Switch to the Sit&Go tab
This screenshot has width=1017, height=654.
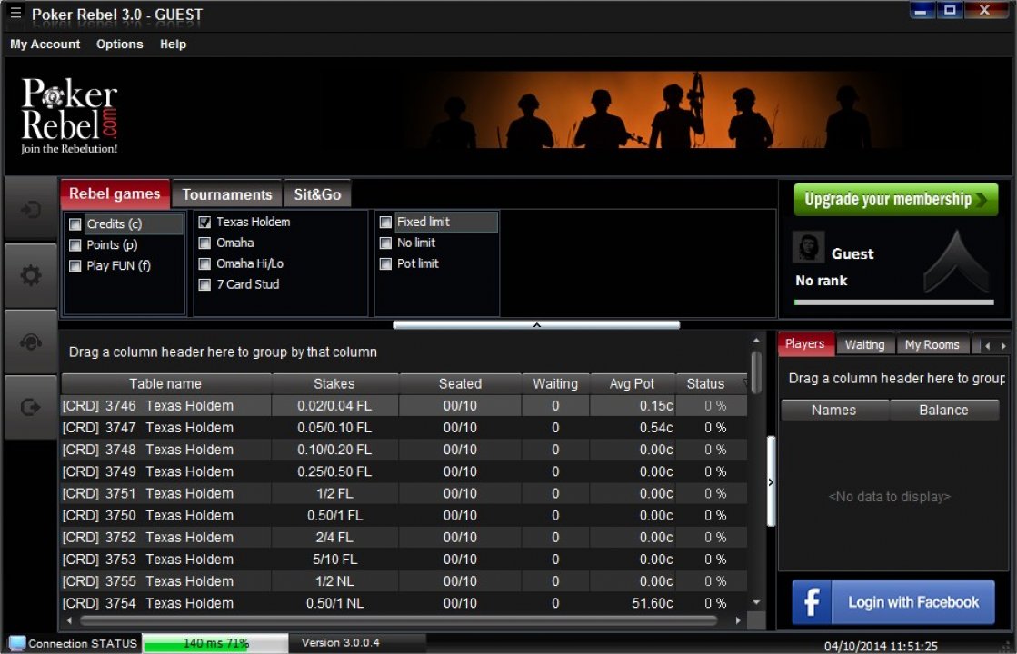[317, 194]
